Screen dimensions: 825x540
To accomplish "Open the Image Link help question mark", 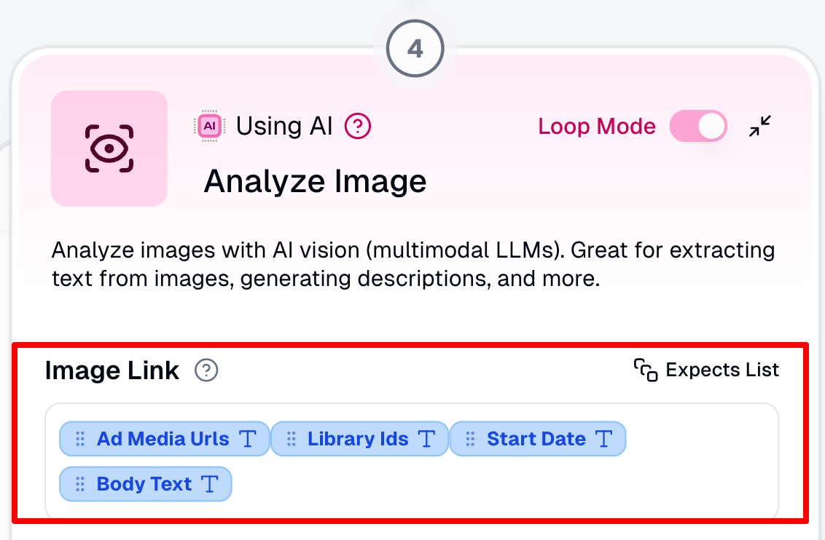I will point(206,370).
